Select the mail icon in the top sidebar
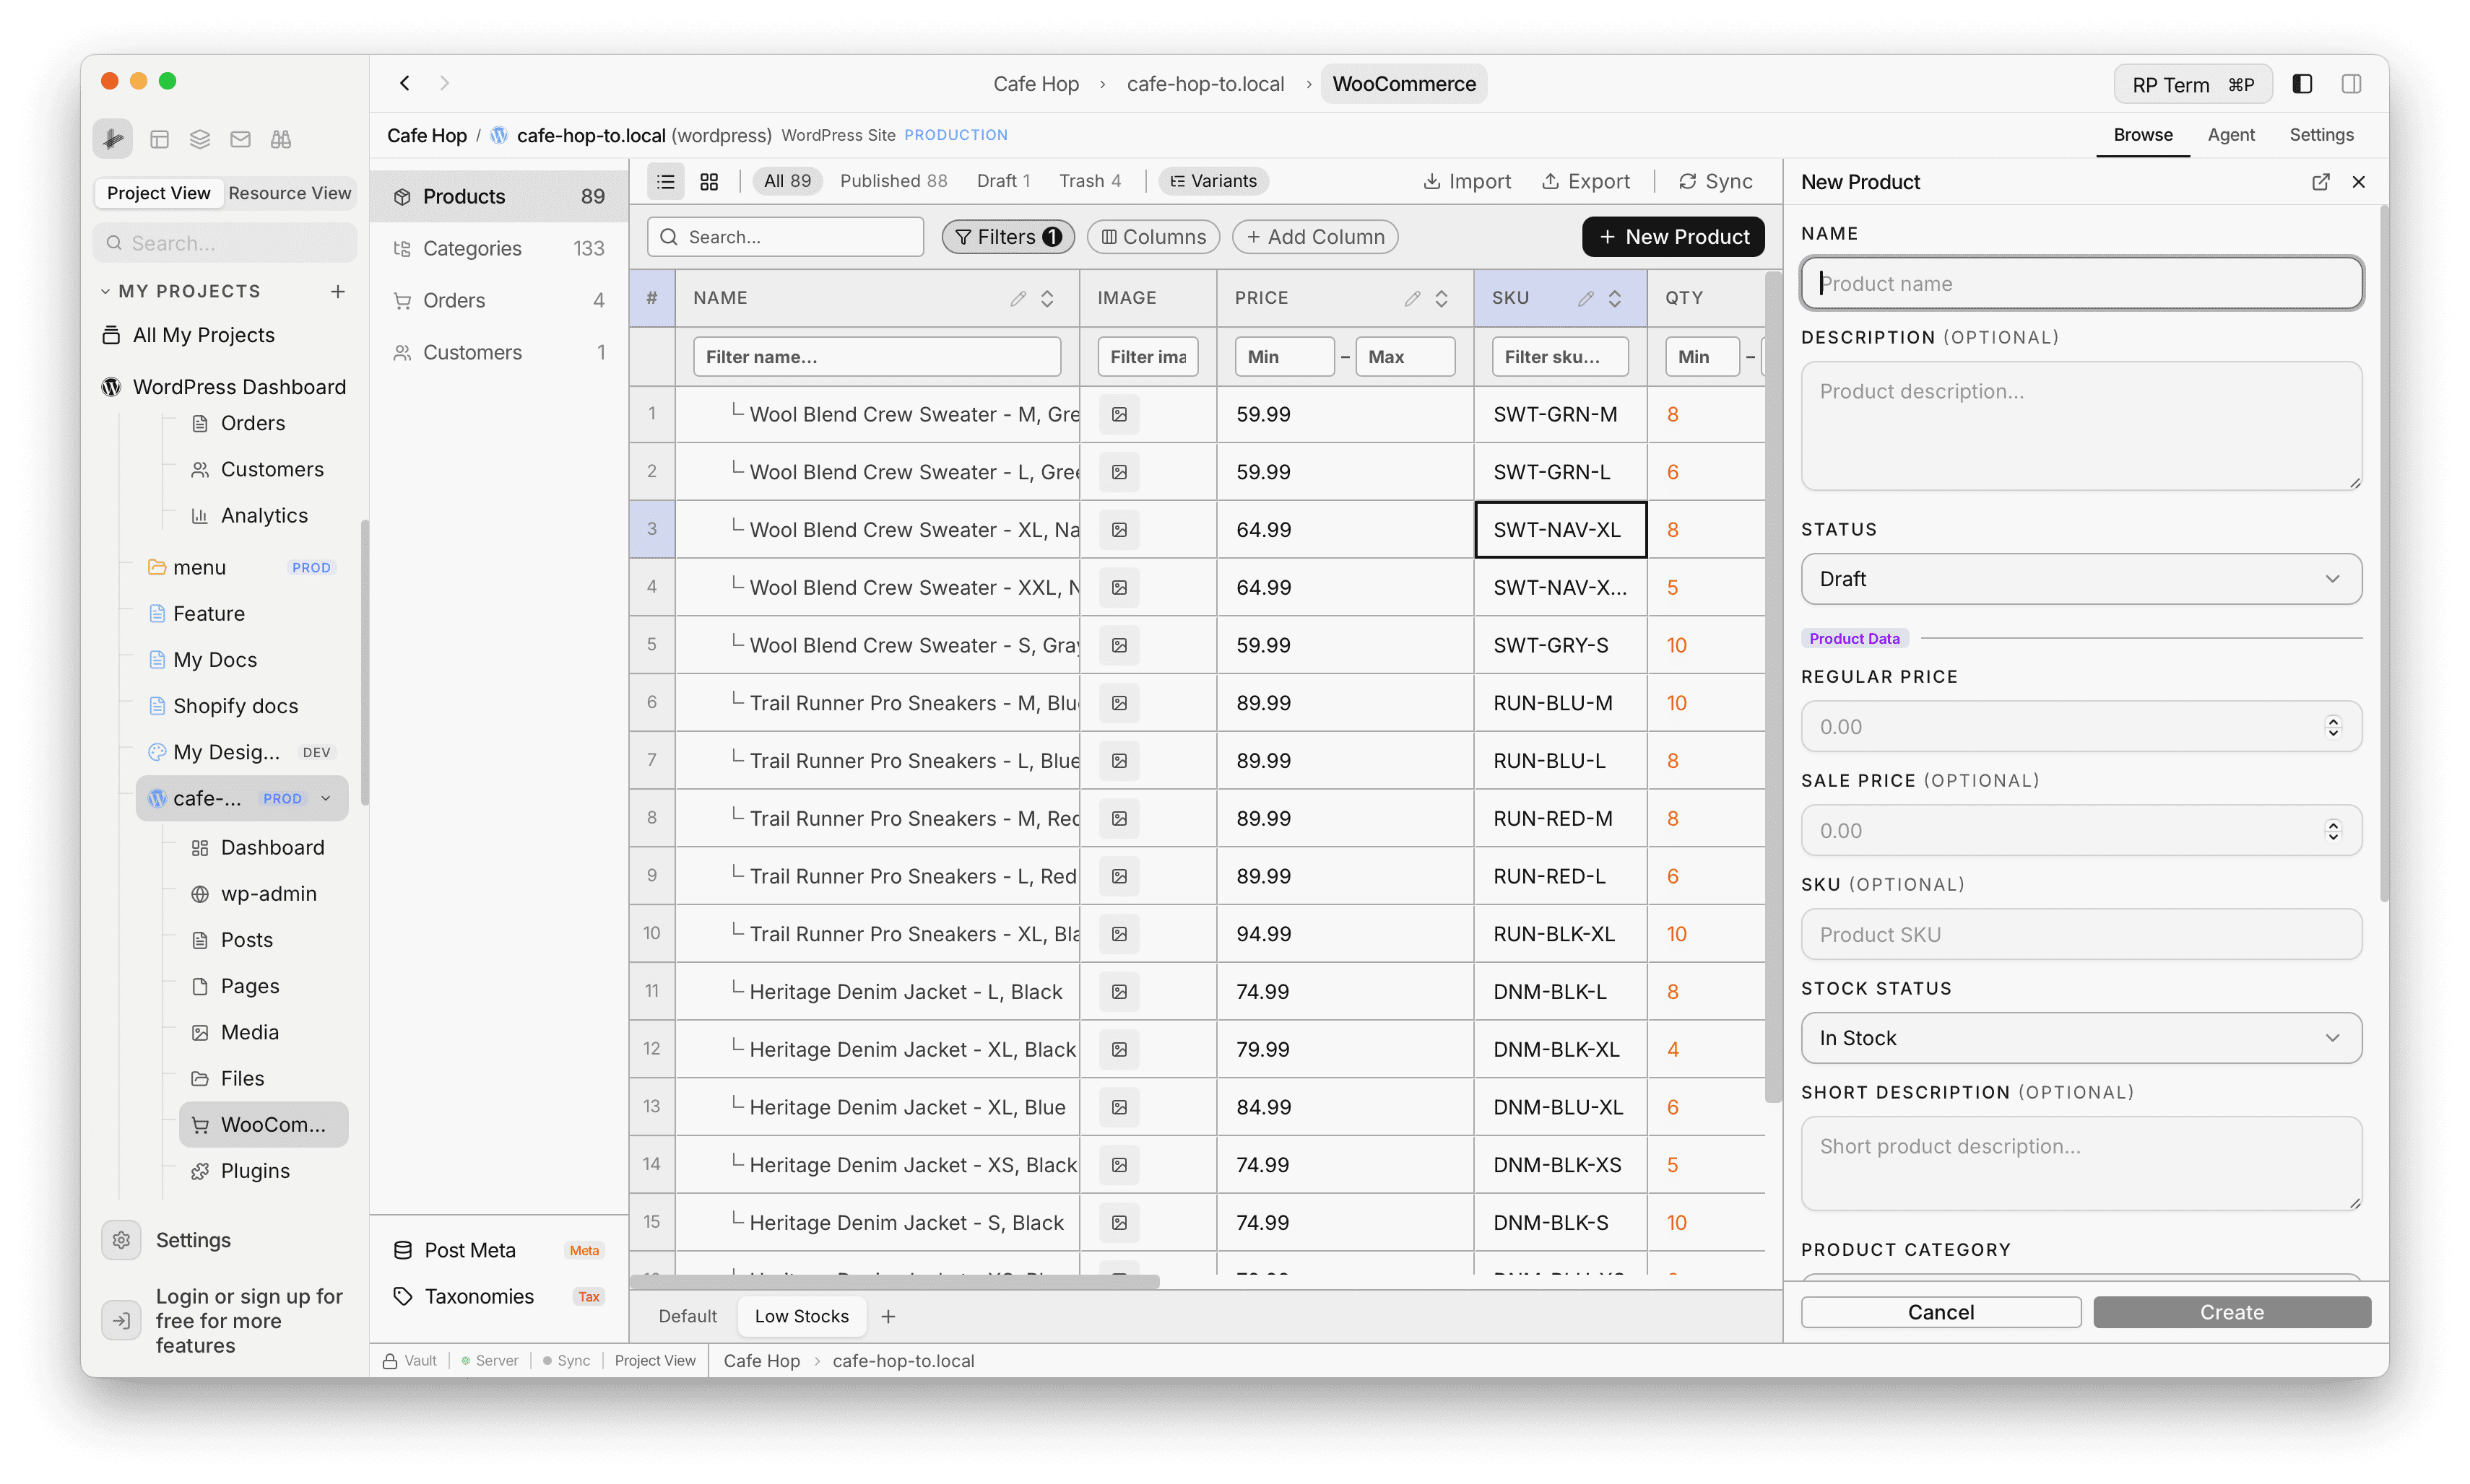The image size is (2470, 1484). coord(240,139)
